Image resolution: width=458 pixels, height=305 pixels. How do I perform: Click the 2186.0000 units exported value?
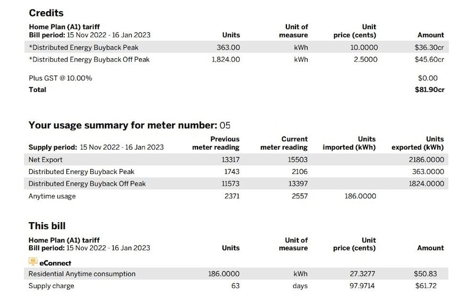tap(426, 160)
